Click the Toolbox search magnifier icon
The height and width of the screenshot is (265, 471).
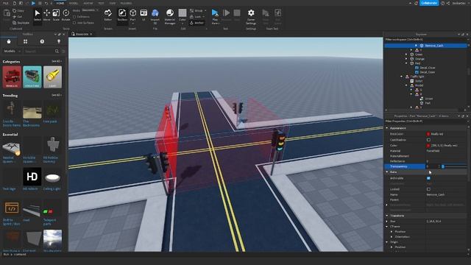57,52
